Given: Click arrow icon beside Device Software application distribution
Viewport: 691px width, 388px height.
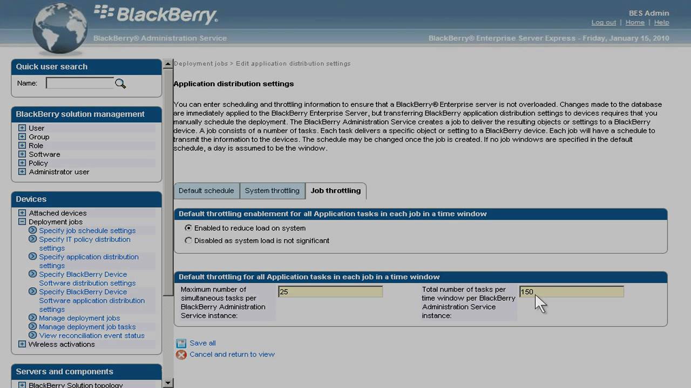Looking at the screenshot, I should 32,292.
